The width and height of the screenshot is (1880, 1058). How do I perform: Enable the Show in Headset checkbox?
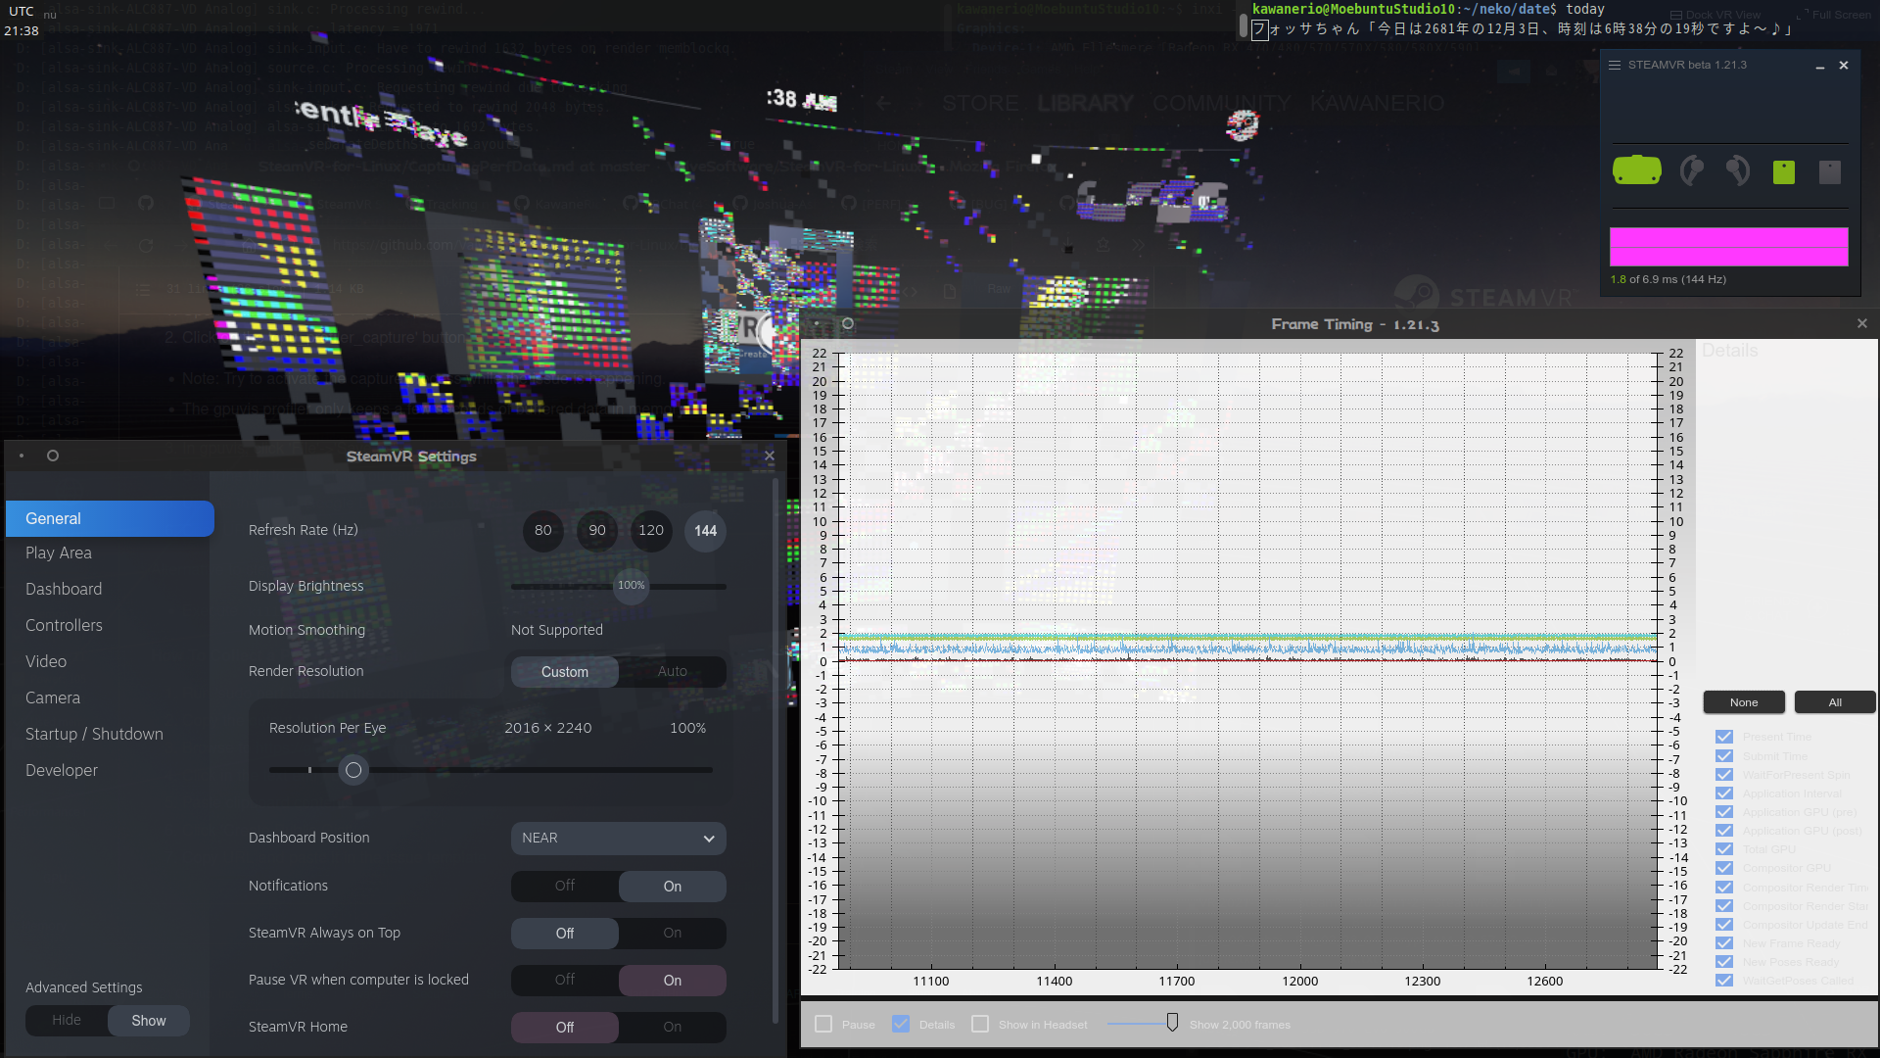click(980, 1024)
